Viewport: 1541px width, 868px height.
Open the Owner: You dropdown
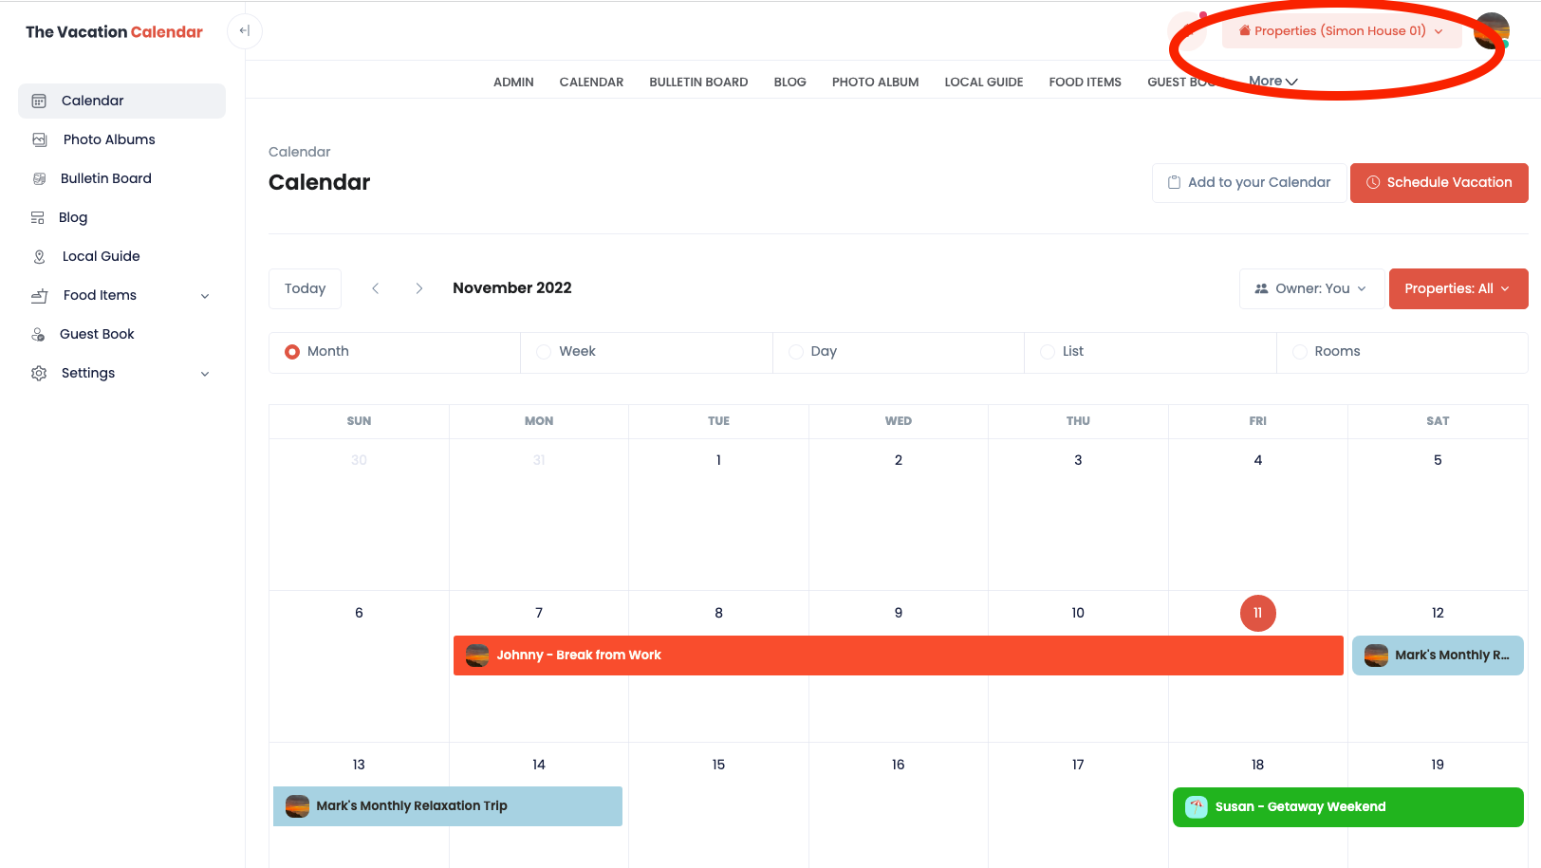[1310, 288]
